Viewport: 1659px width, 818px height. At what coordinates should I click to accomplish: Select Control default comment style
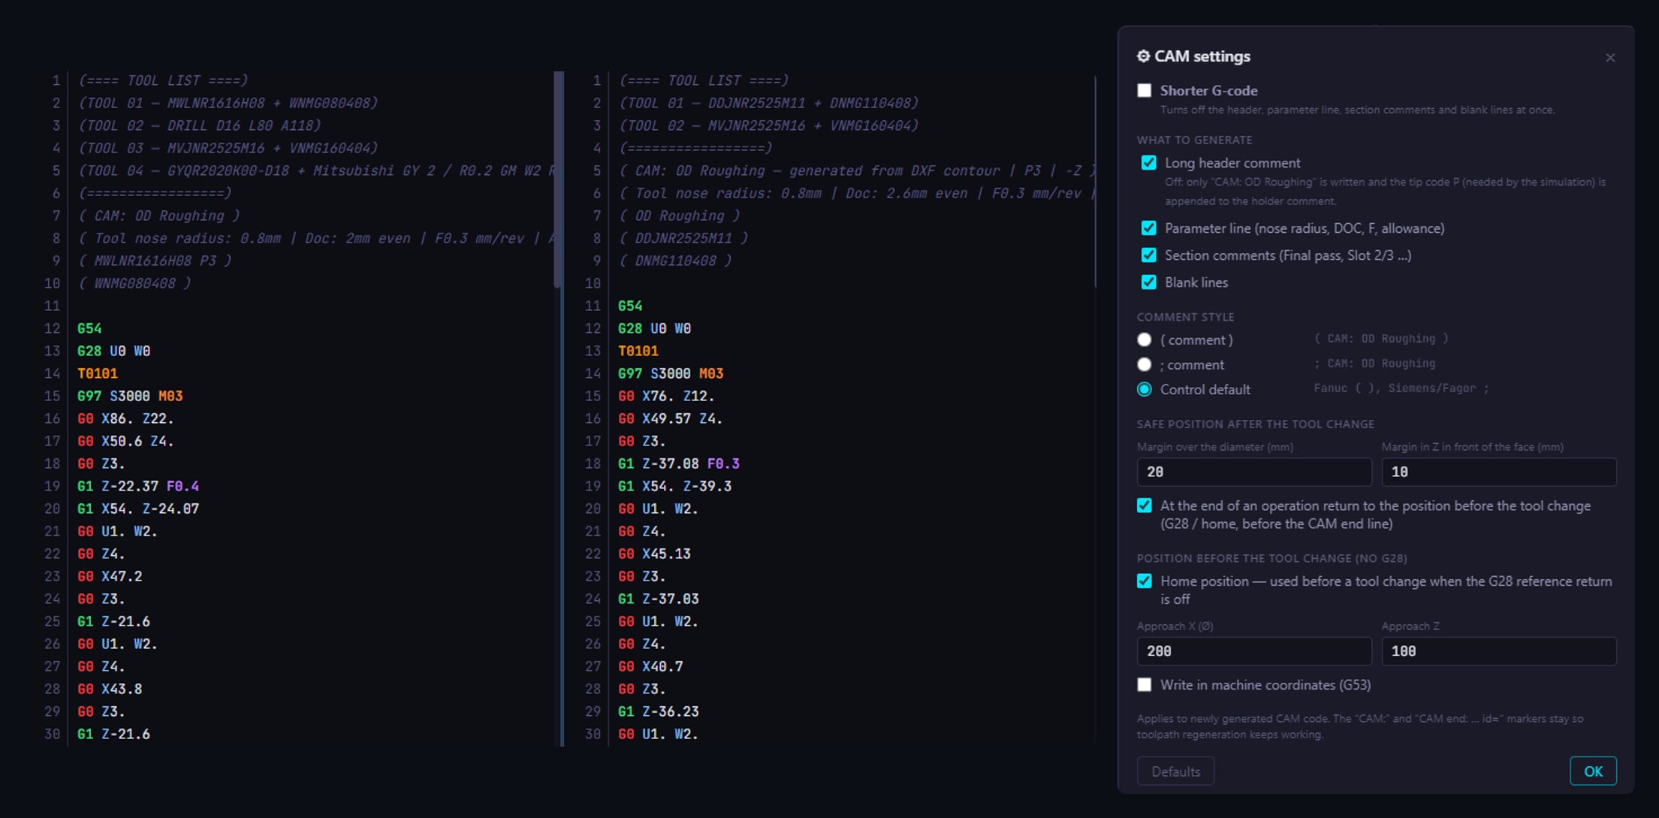(1144, 389)
